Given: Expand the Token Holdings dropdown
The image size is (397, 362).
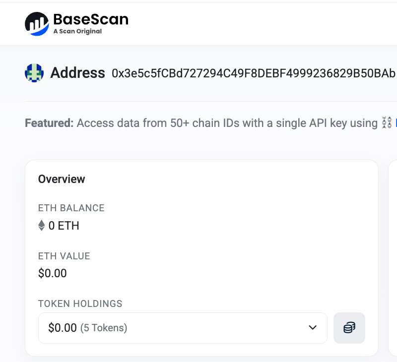Looking at the screenshot, I should click(183, 328).
